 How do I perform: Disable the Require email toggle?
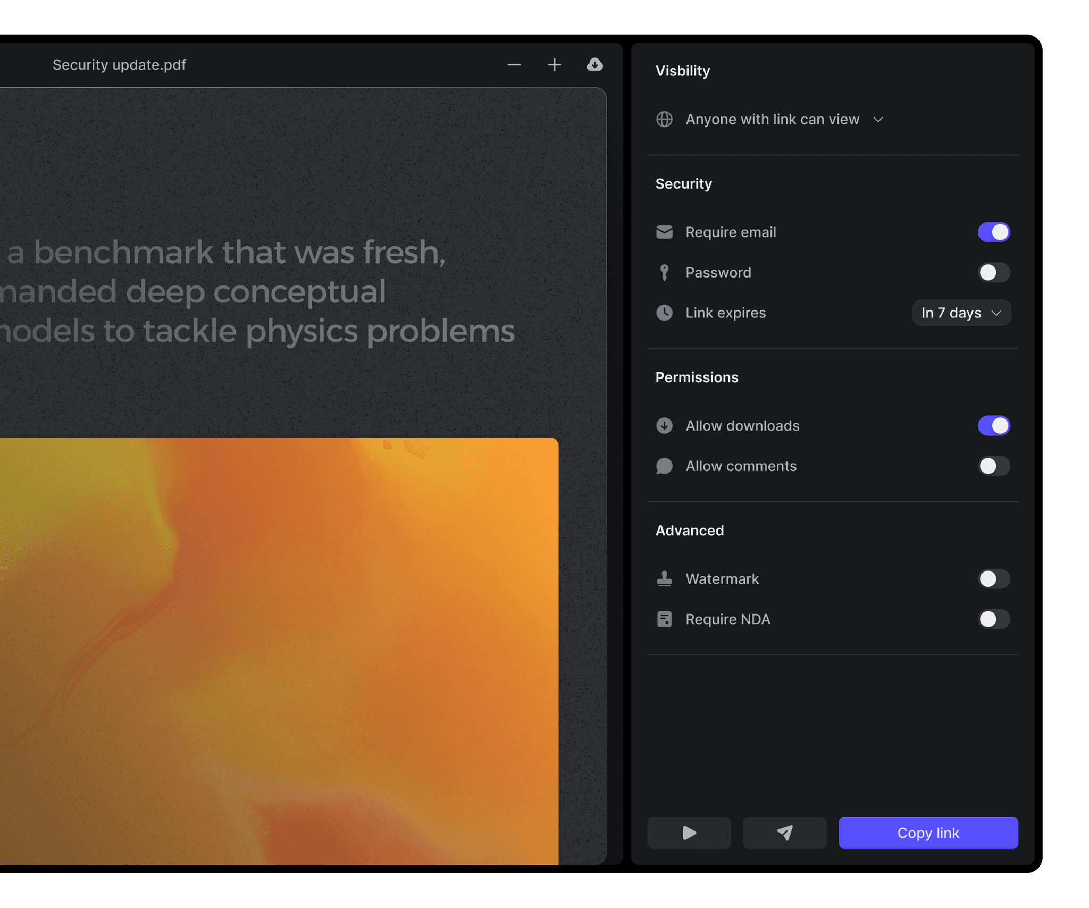tap(994, 232)
